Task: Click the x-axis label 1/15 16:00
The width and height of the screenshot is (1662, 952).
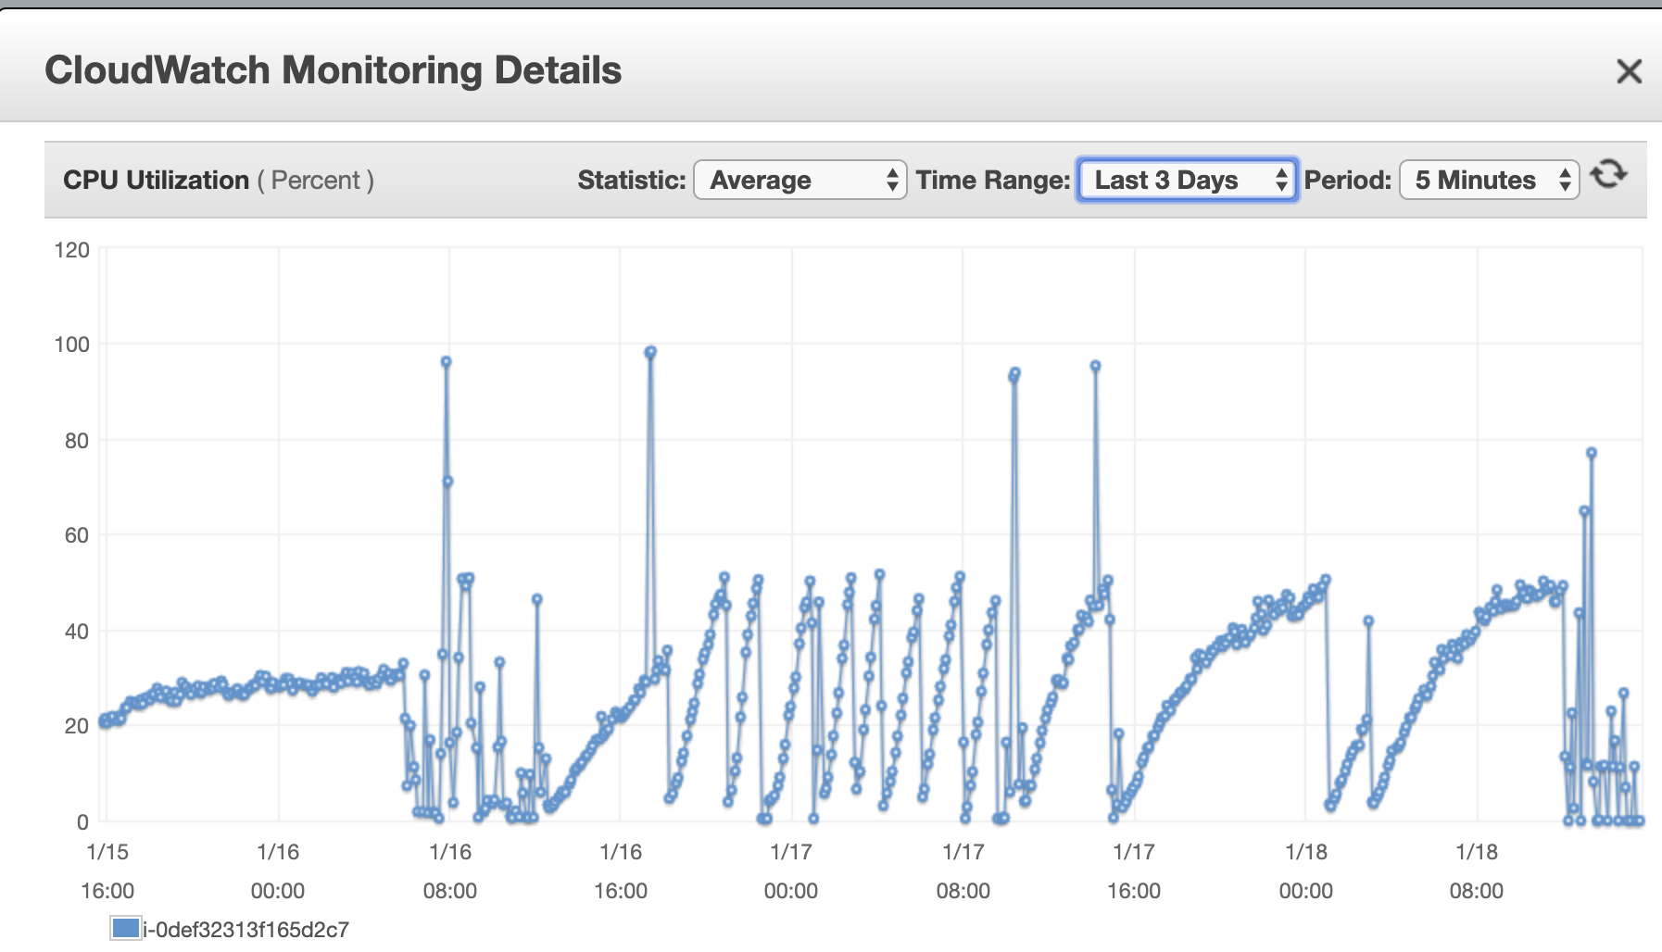Action: click(x=107, y=871)
